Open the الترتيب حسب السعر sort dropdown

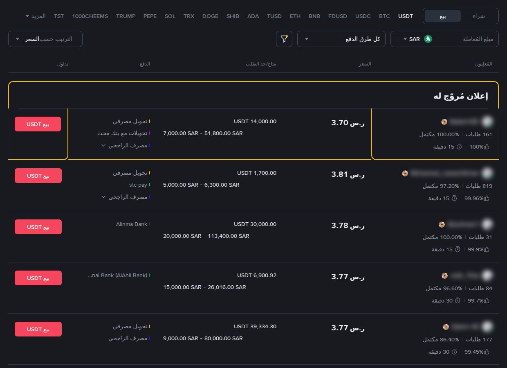click(45, 39)
